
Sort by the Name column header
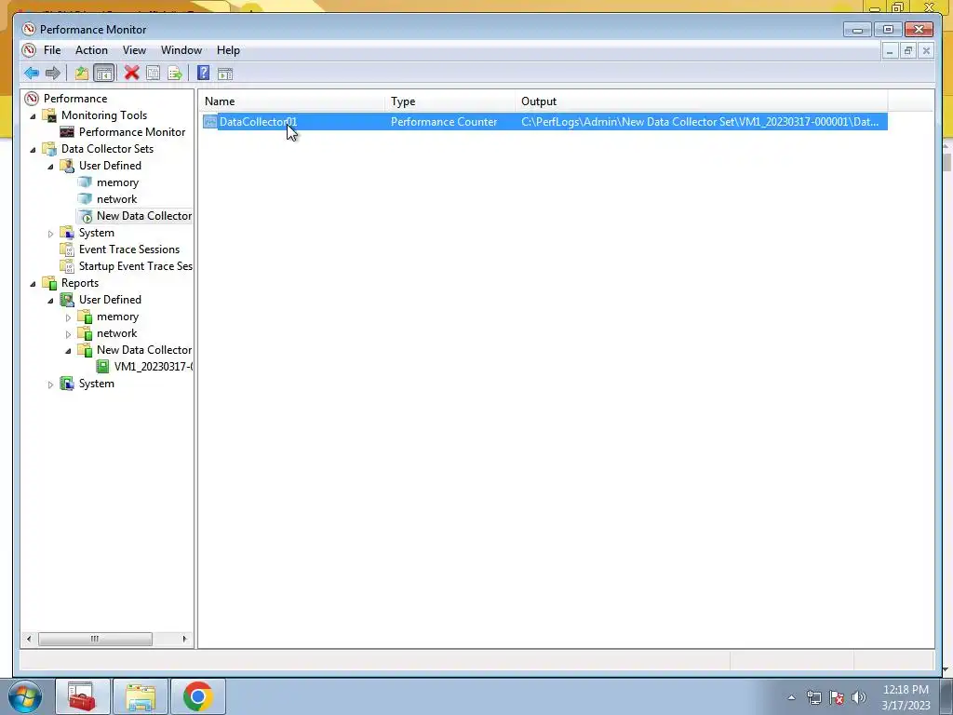tap(292, 101)
